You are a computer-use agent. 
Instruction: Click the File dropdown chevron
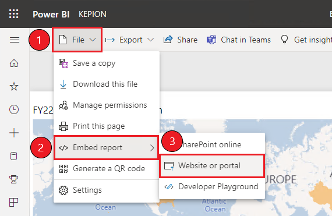[93, 40]
